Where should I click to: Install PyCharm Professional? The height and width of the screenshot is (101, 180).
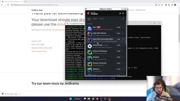tap(118, 51)
